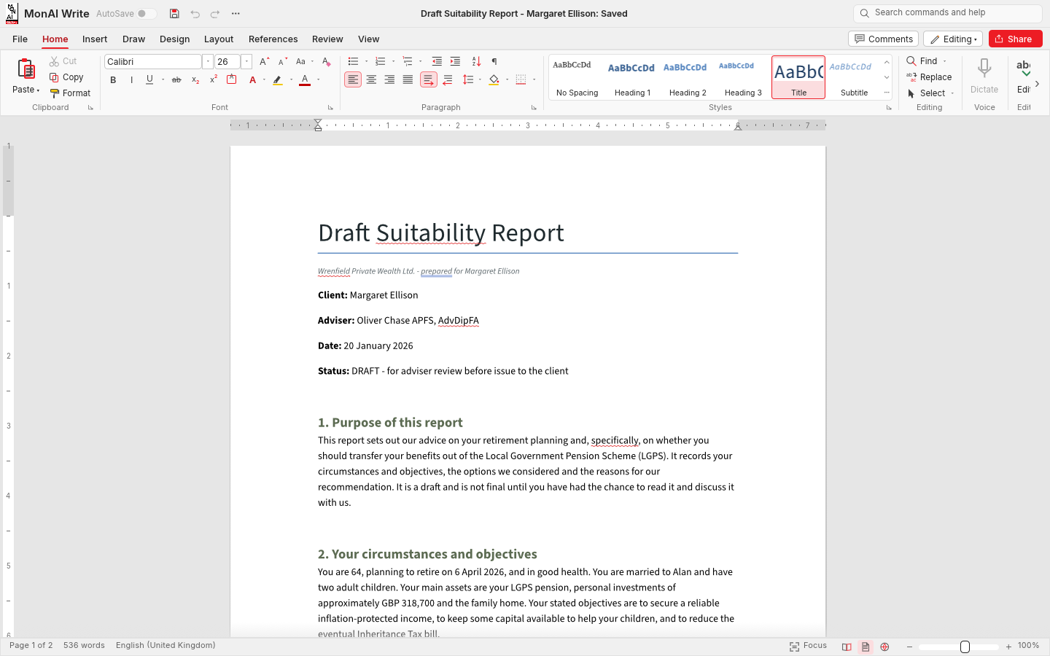
Task: Open the Layout tab
Action: click(219, 39)
